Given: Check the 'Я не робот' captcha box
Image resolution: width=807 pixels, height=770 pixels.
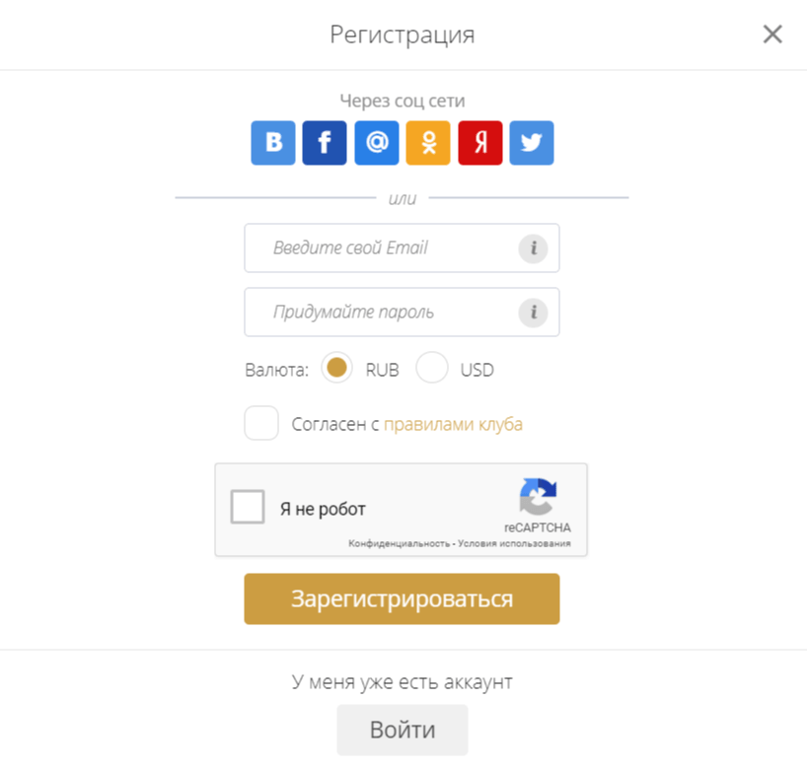Looking at the screenshot, I should coord(248,507).
